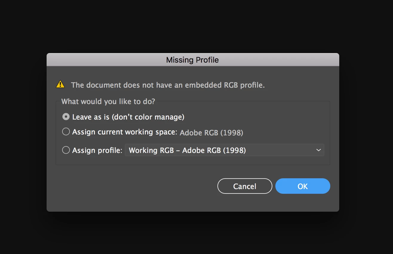Click the embedded RGB profile warning message

168,85
